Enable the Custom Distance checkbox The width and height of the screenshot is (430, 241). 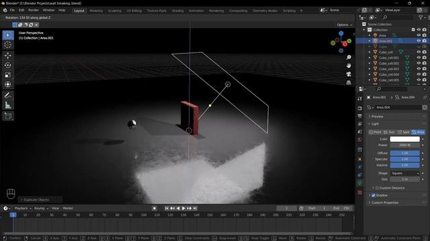tap(377, 188)
